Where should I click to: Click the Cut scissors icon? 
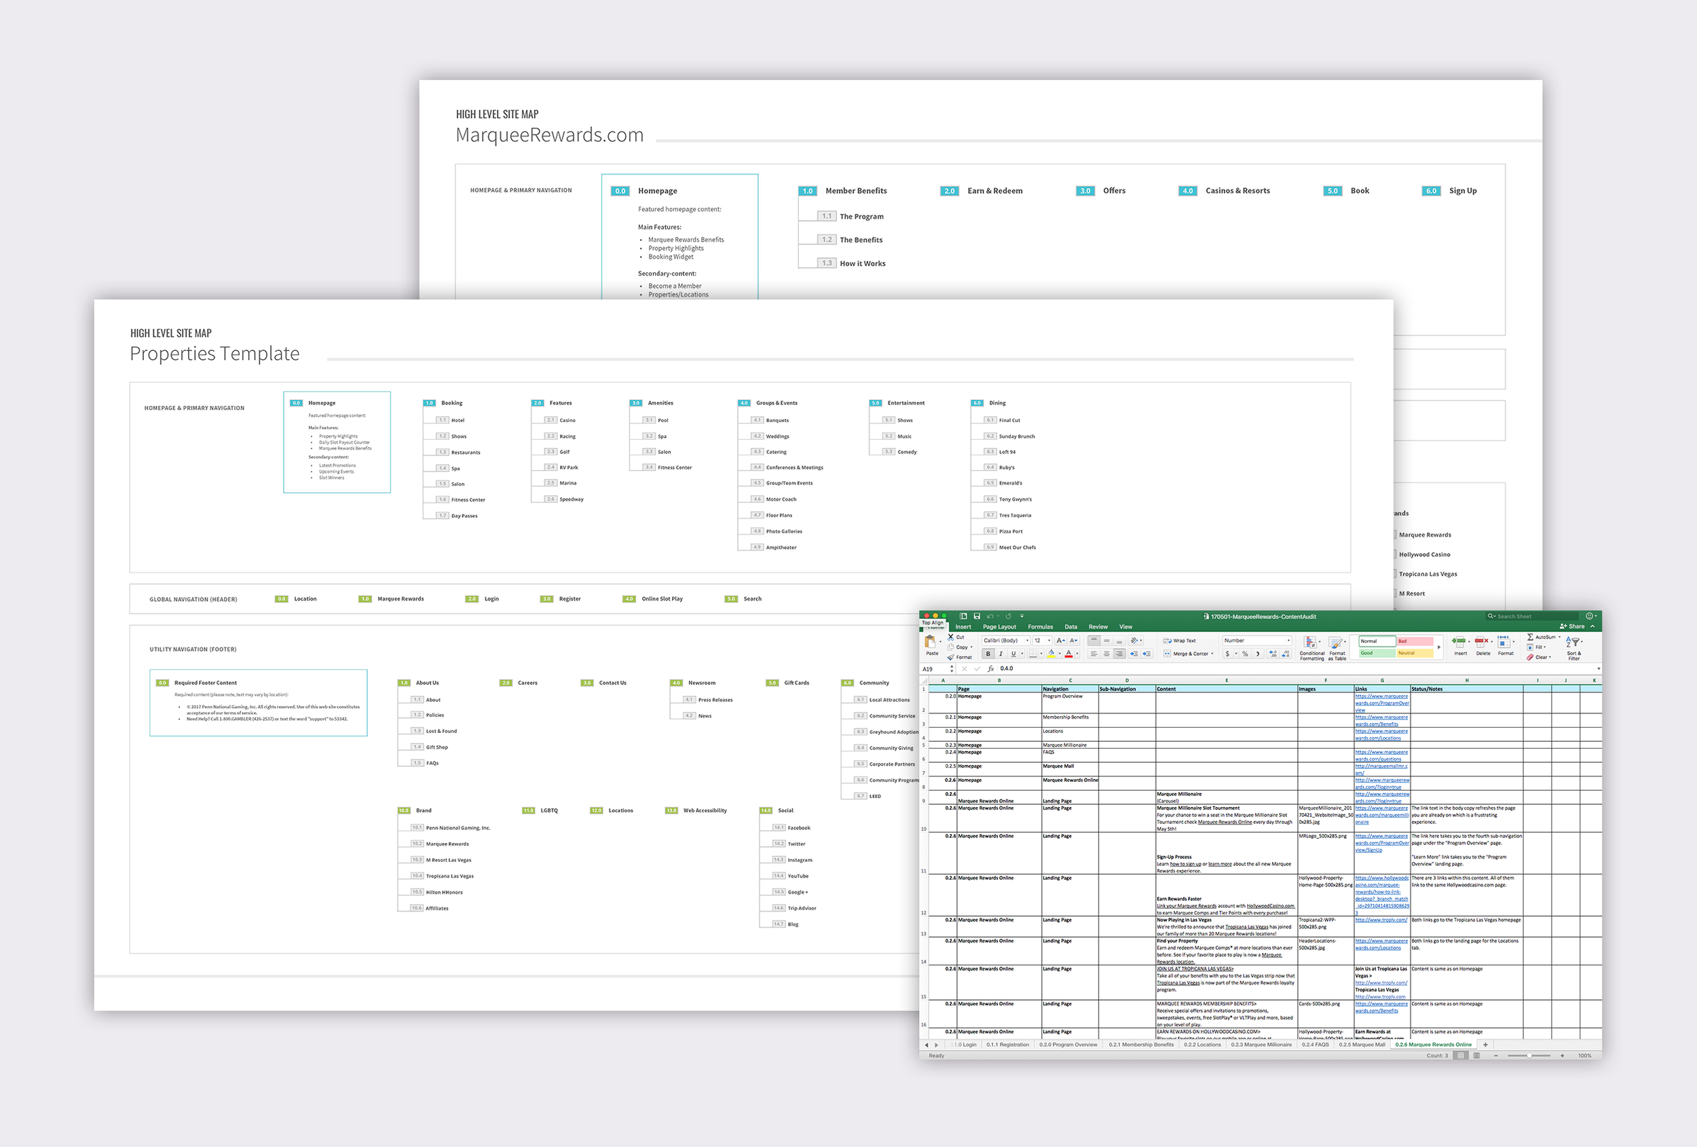[x=951, y=637]
